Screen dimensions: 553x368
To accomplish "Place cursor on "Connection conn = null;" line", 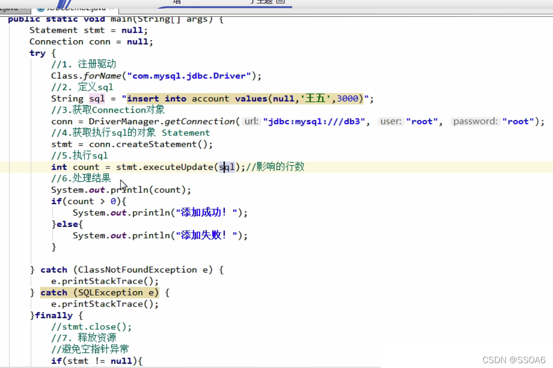I will [91, 42].
